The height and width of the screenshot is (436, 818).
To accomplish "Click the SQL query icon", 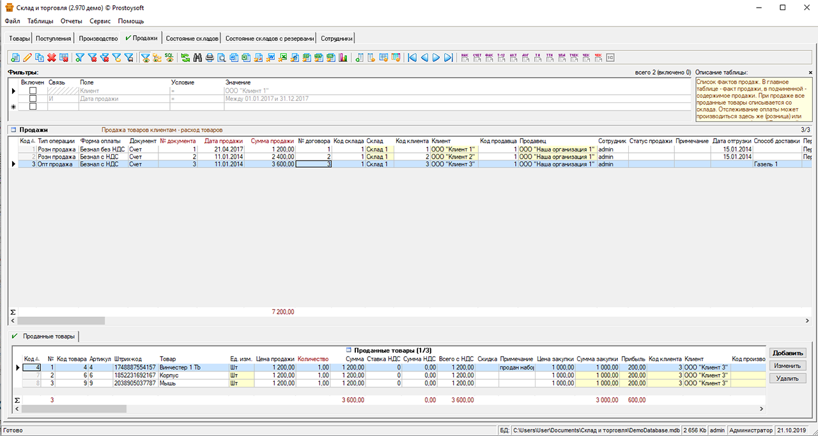I will tap(169, 58).
